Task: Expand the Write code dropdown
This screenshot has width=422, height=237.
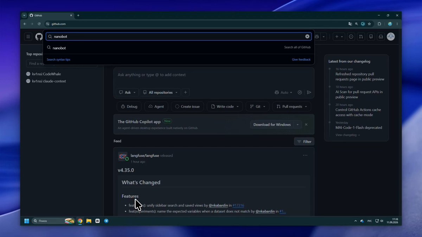Action: [225, 106]
